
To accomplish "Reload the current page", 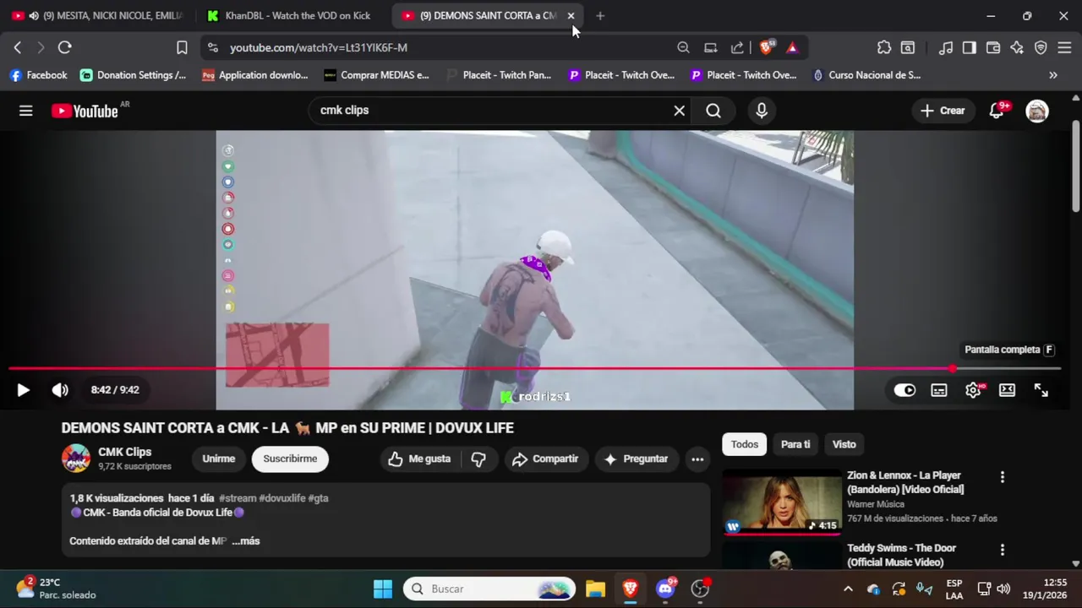I will pyautogui.click(x=64, y=47).
